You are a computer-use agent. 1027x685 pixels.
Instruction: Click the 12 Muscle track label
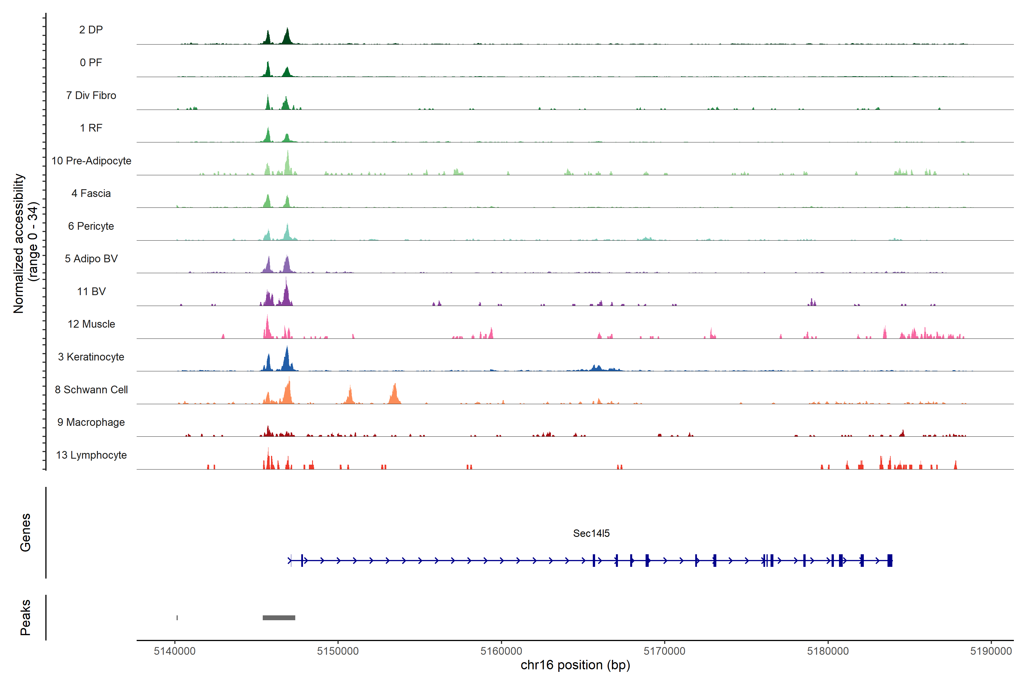(91, 324)
